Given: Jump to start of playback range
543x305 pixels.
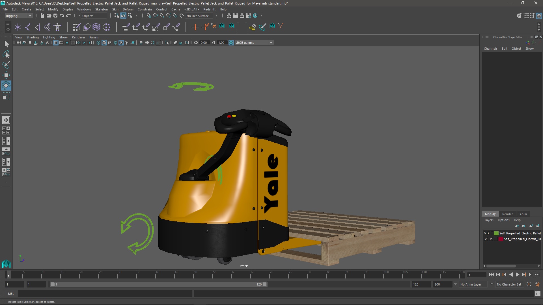Looking at the screenshot, I should coord(491,274).
